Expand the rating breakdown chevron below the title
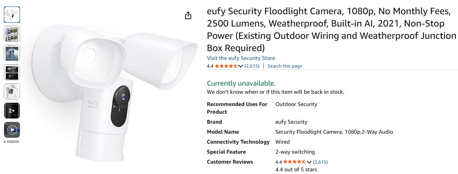The image size is (458, 174). click(x=241, y=66)
